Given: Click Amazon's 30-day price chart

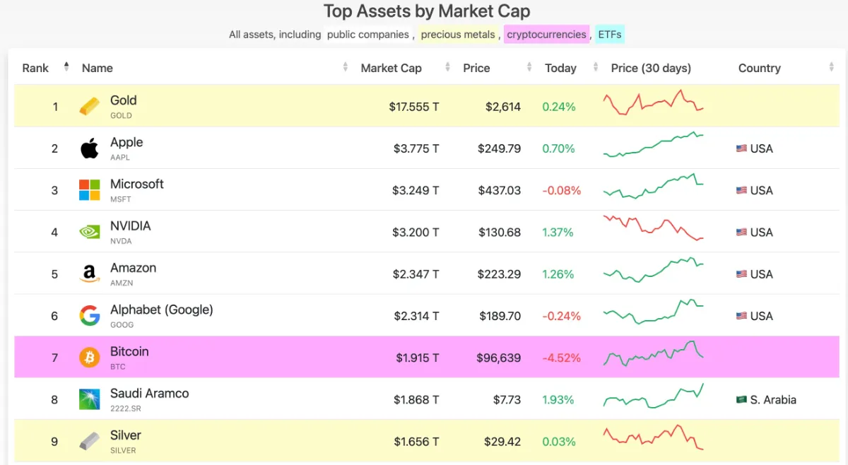Looking at the screenshot, I should click(653, 271).
